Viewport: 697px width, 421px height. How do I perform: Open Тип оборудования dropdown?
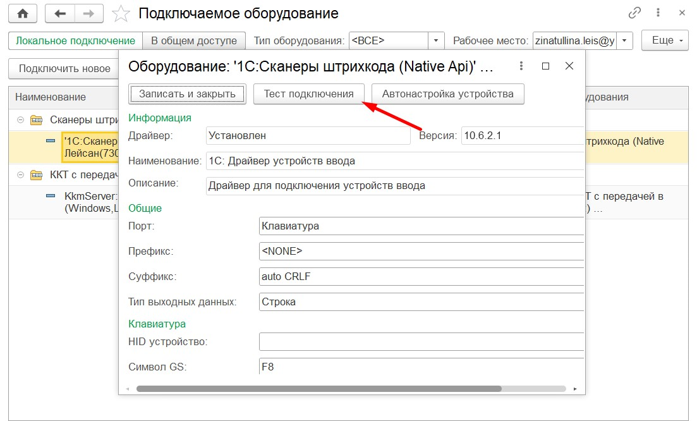tap(435, 41)
